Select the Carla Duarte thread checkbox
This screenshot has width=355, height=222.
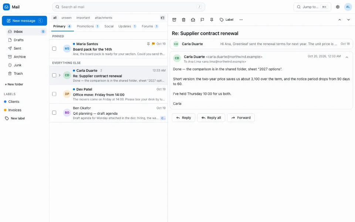tap(54, 75)
